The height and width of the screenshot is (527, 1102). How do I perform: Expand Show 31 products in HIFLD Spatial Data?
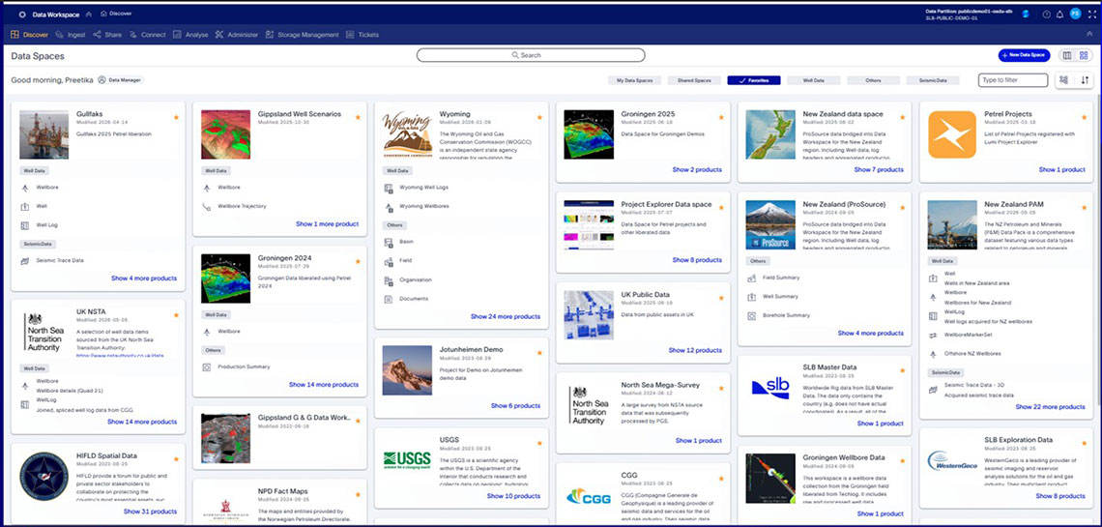coord(150,512)
